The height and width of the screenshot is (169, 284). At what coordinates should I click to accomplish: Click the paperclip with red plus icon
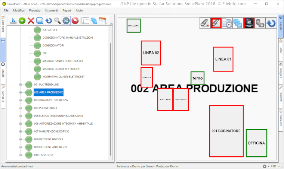[x=204, y=23]
